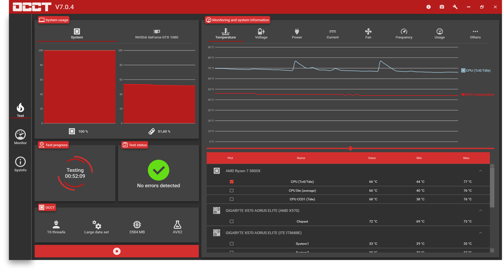Switch to the Usage monitoring tab
The width and height of the screenshot is (503, 272).
point(440,34)
